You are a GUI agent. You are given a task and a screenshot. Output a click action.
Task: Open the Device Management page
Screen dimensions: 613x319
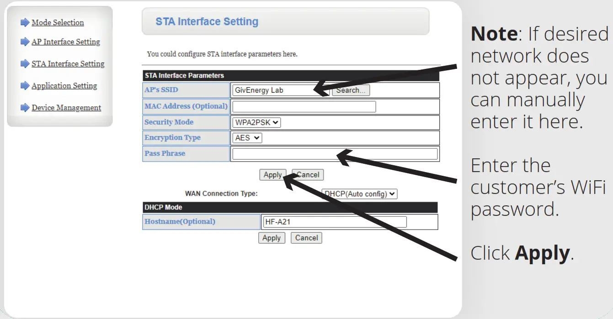pyautogui.click(x=66, y=108)
